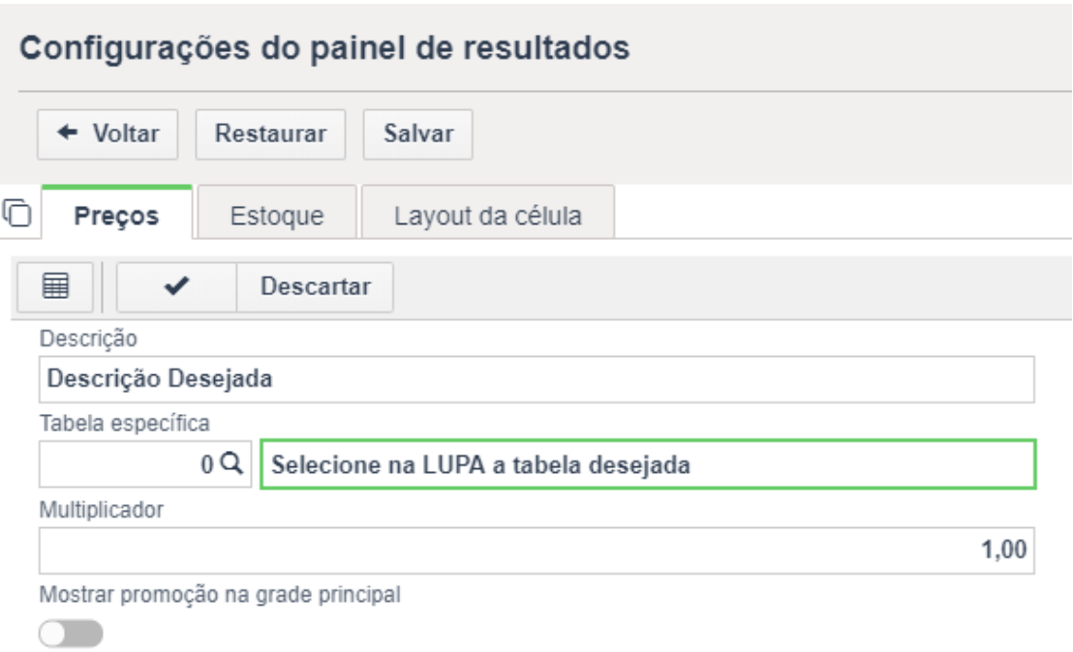Screen dimensions: 1073x652
Task: Click the 'Mostrar promoção na grade principal' label
Action: (220, 596)
